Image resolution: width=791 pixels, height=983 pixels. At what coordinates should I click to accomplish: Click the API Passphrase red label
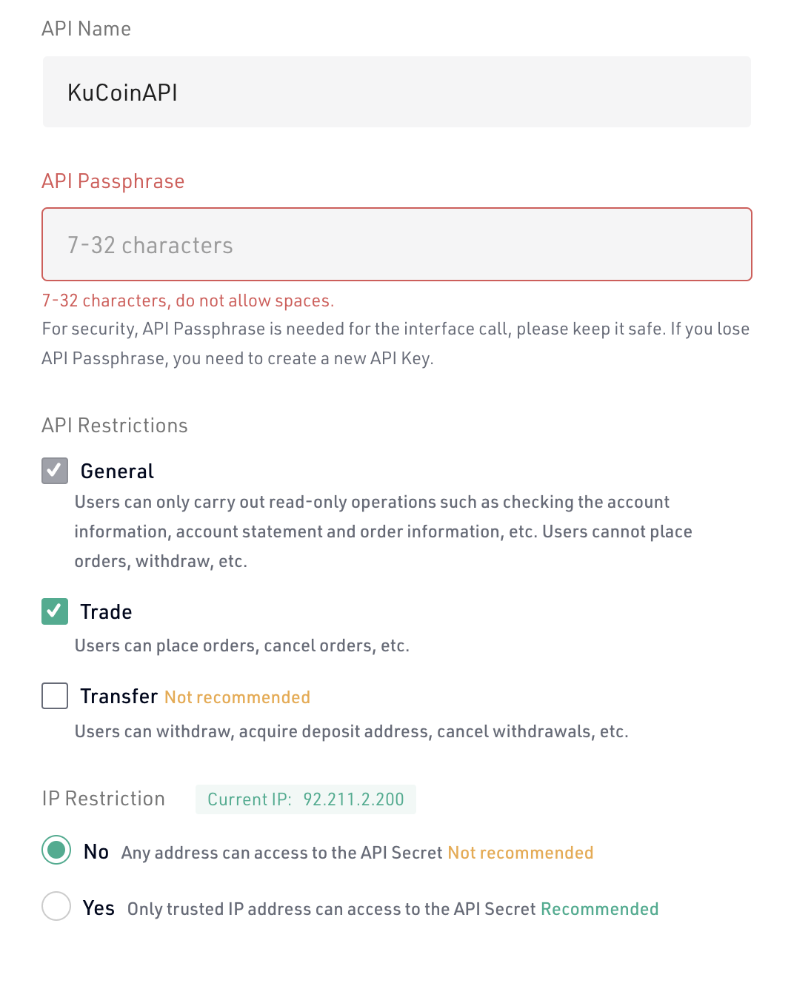113,181
